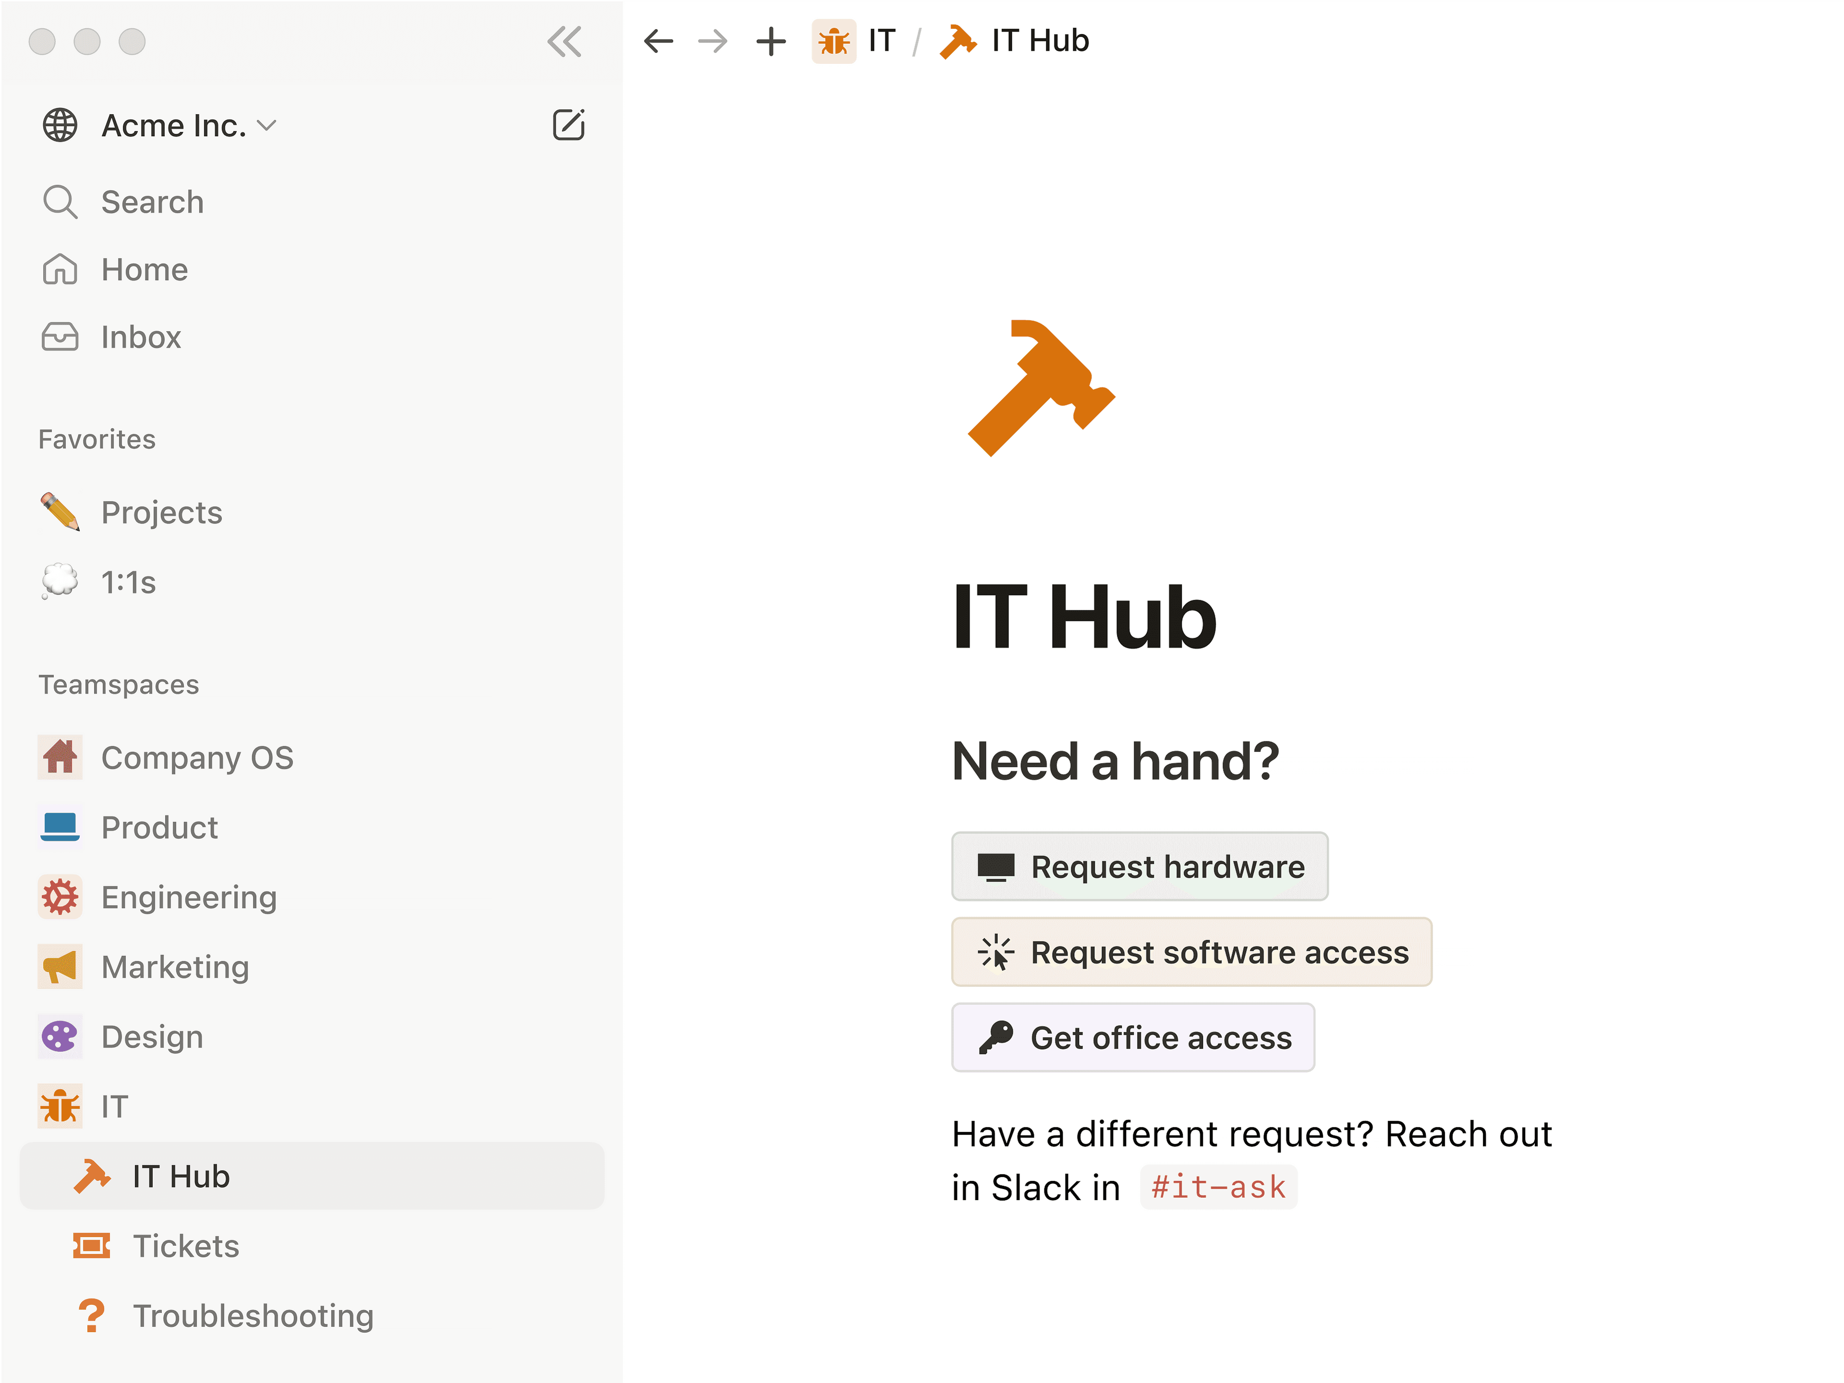Open the Tickets page
Viewport: 1844px width, 1383px height.
pos(186,1246)
